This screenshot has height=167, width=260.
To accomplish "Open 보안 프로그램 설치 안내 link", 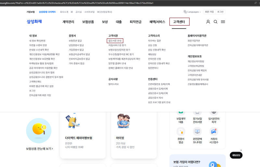I will (x=159, y=102).
